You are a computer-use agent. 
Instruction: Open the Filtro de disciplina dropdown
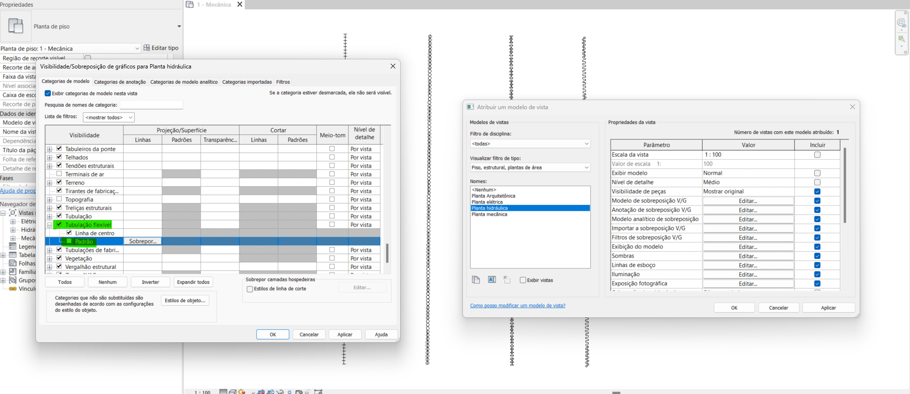pos(530,144)
